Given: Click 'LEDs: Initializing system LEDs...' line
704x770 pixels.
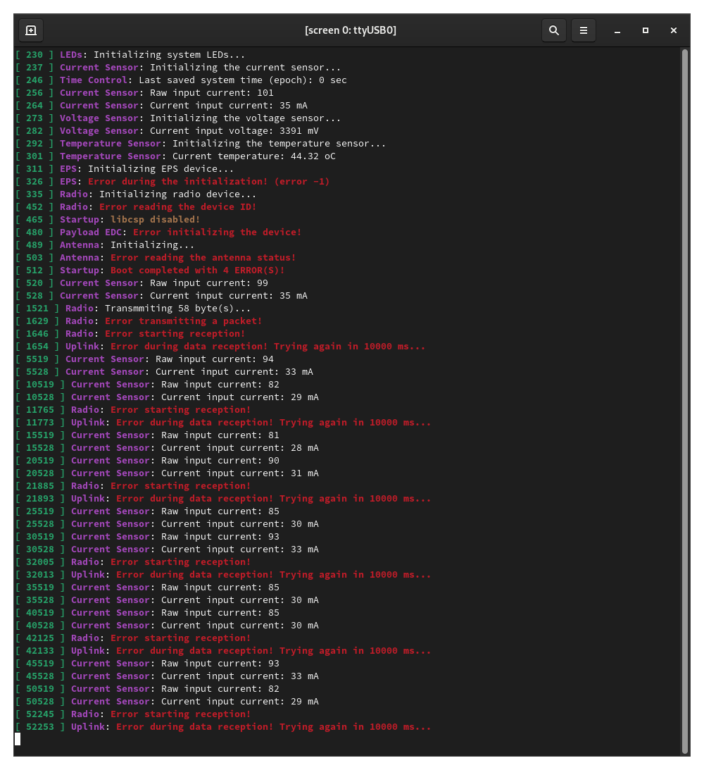Looking at the screenshot, I should point(130,54).
